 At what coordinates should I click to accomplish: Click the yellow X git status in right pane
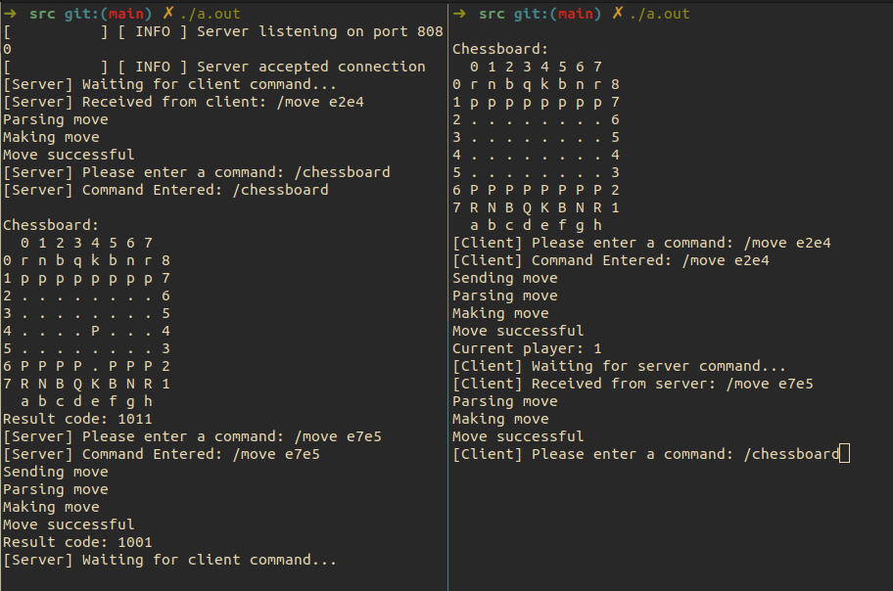(618, 13)
